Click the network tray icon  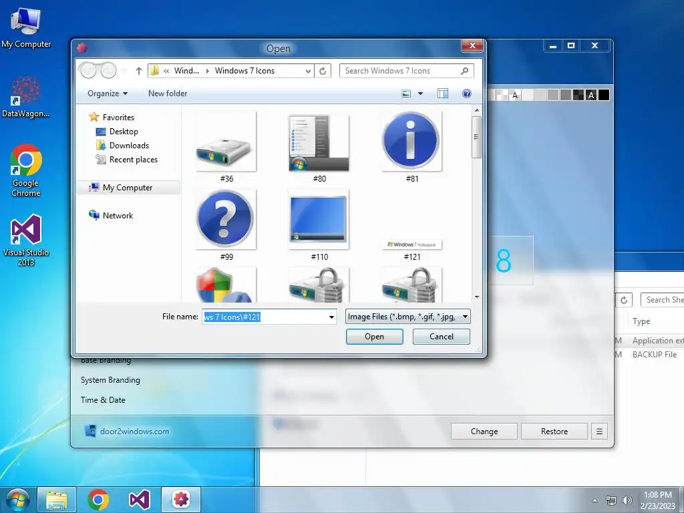point(611,500)
